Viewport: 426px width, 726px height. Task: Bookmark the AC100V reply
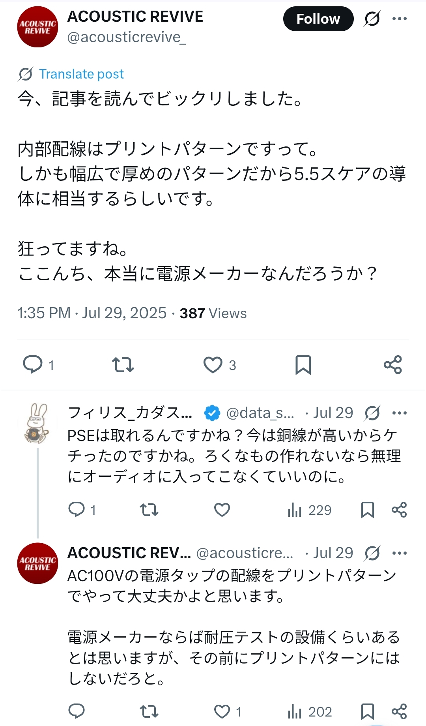(368, 711)
